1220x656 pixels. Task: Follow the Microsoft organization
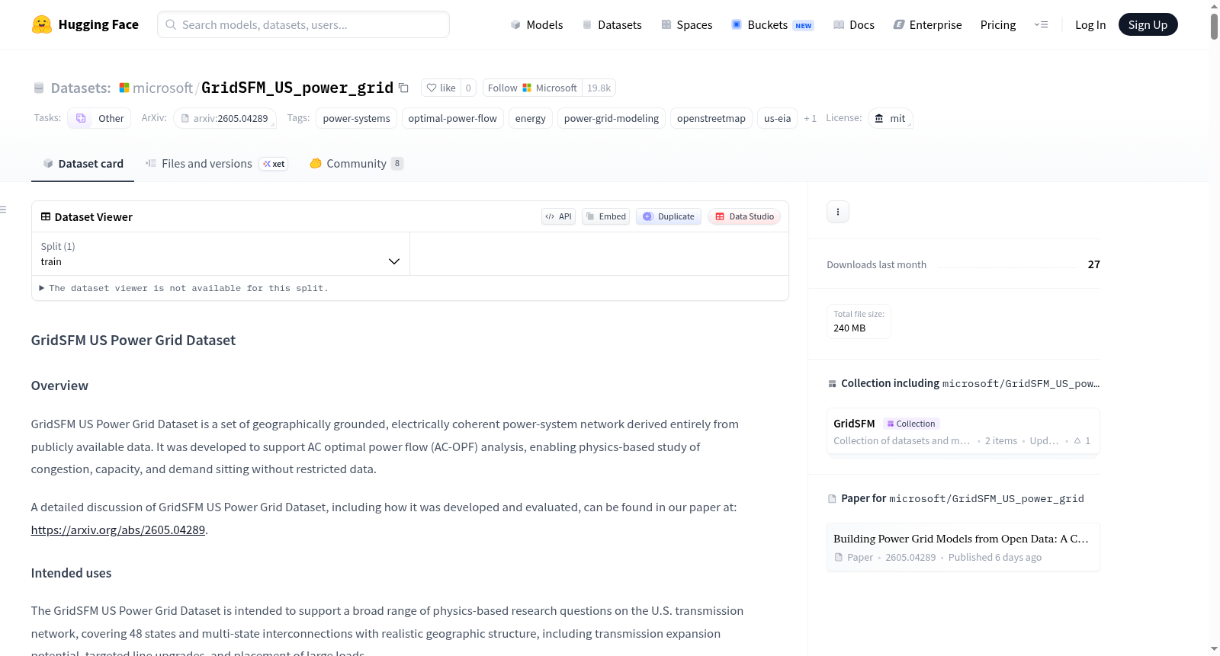click(x=532, y=88)
